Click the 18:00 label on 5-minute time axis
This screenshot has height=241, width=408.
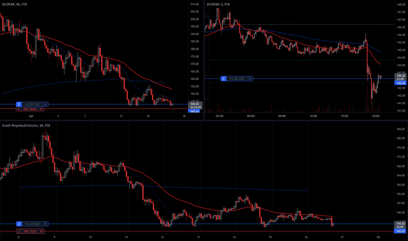(376, 116)
